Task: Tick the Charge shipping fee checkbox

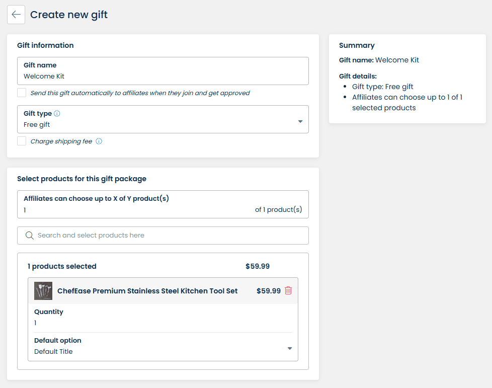Action: 22,141
